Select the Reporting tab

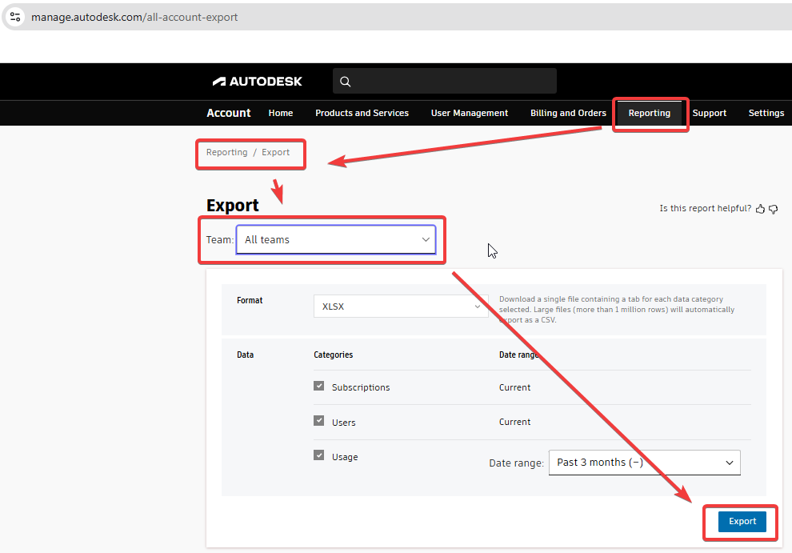click(650, 113)
